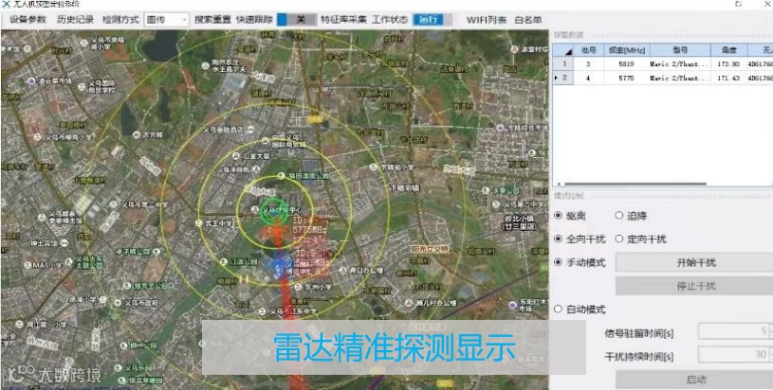Image resolution: width=773 pixels, height=390 pixels.
Task: Click the 开始干扰 button
Action: pos(695,262)
